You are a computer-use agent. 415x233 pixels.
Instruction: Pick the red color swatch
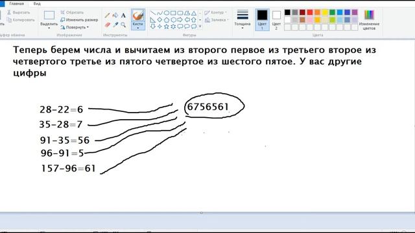(310, 12)
